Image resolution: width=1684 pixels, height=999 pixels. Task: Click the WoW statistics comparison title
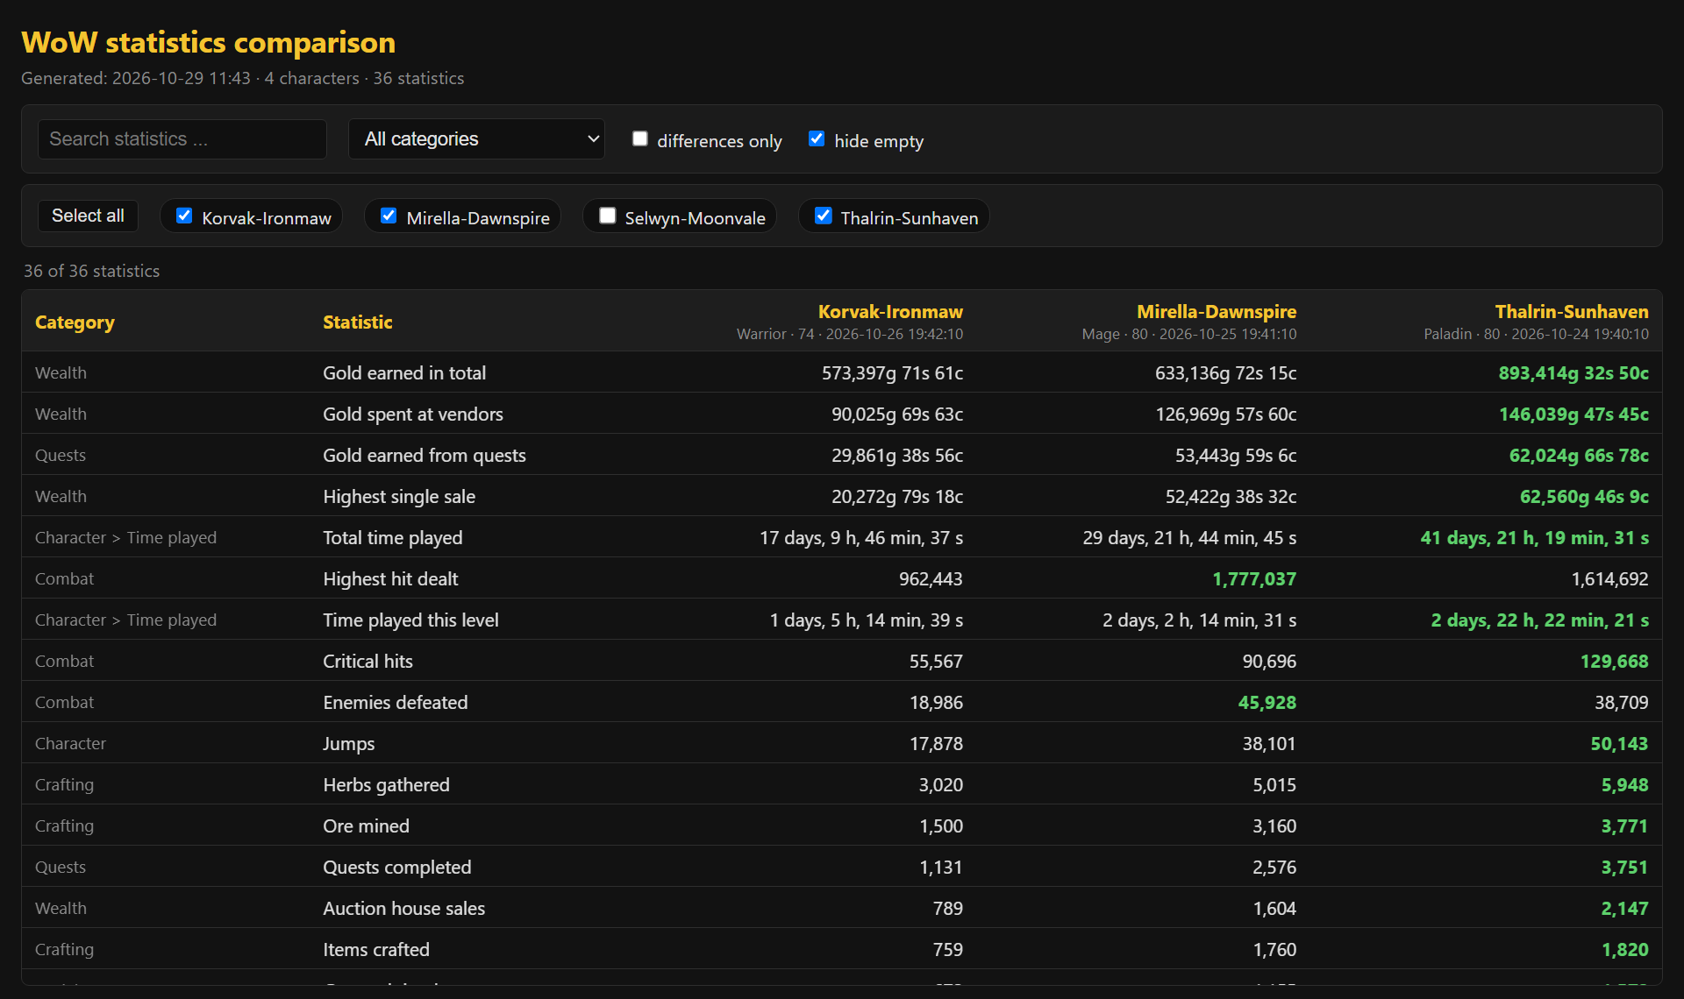209,42
